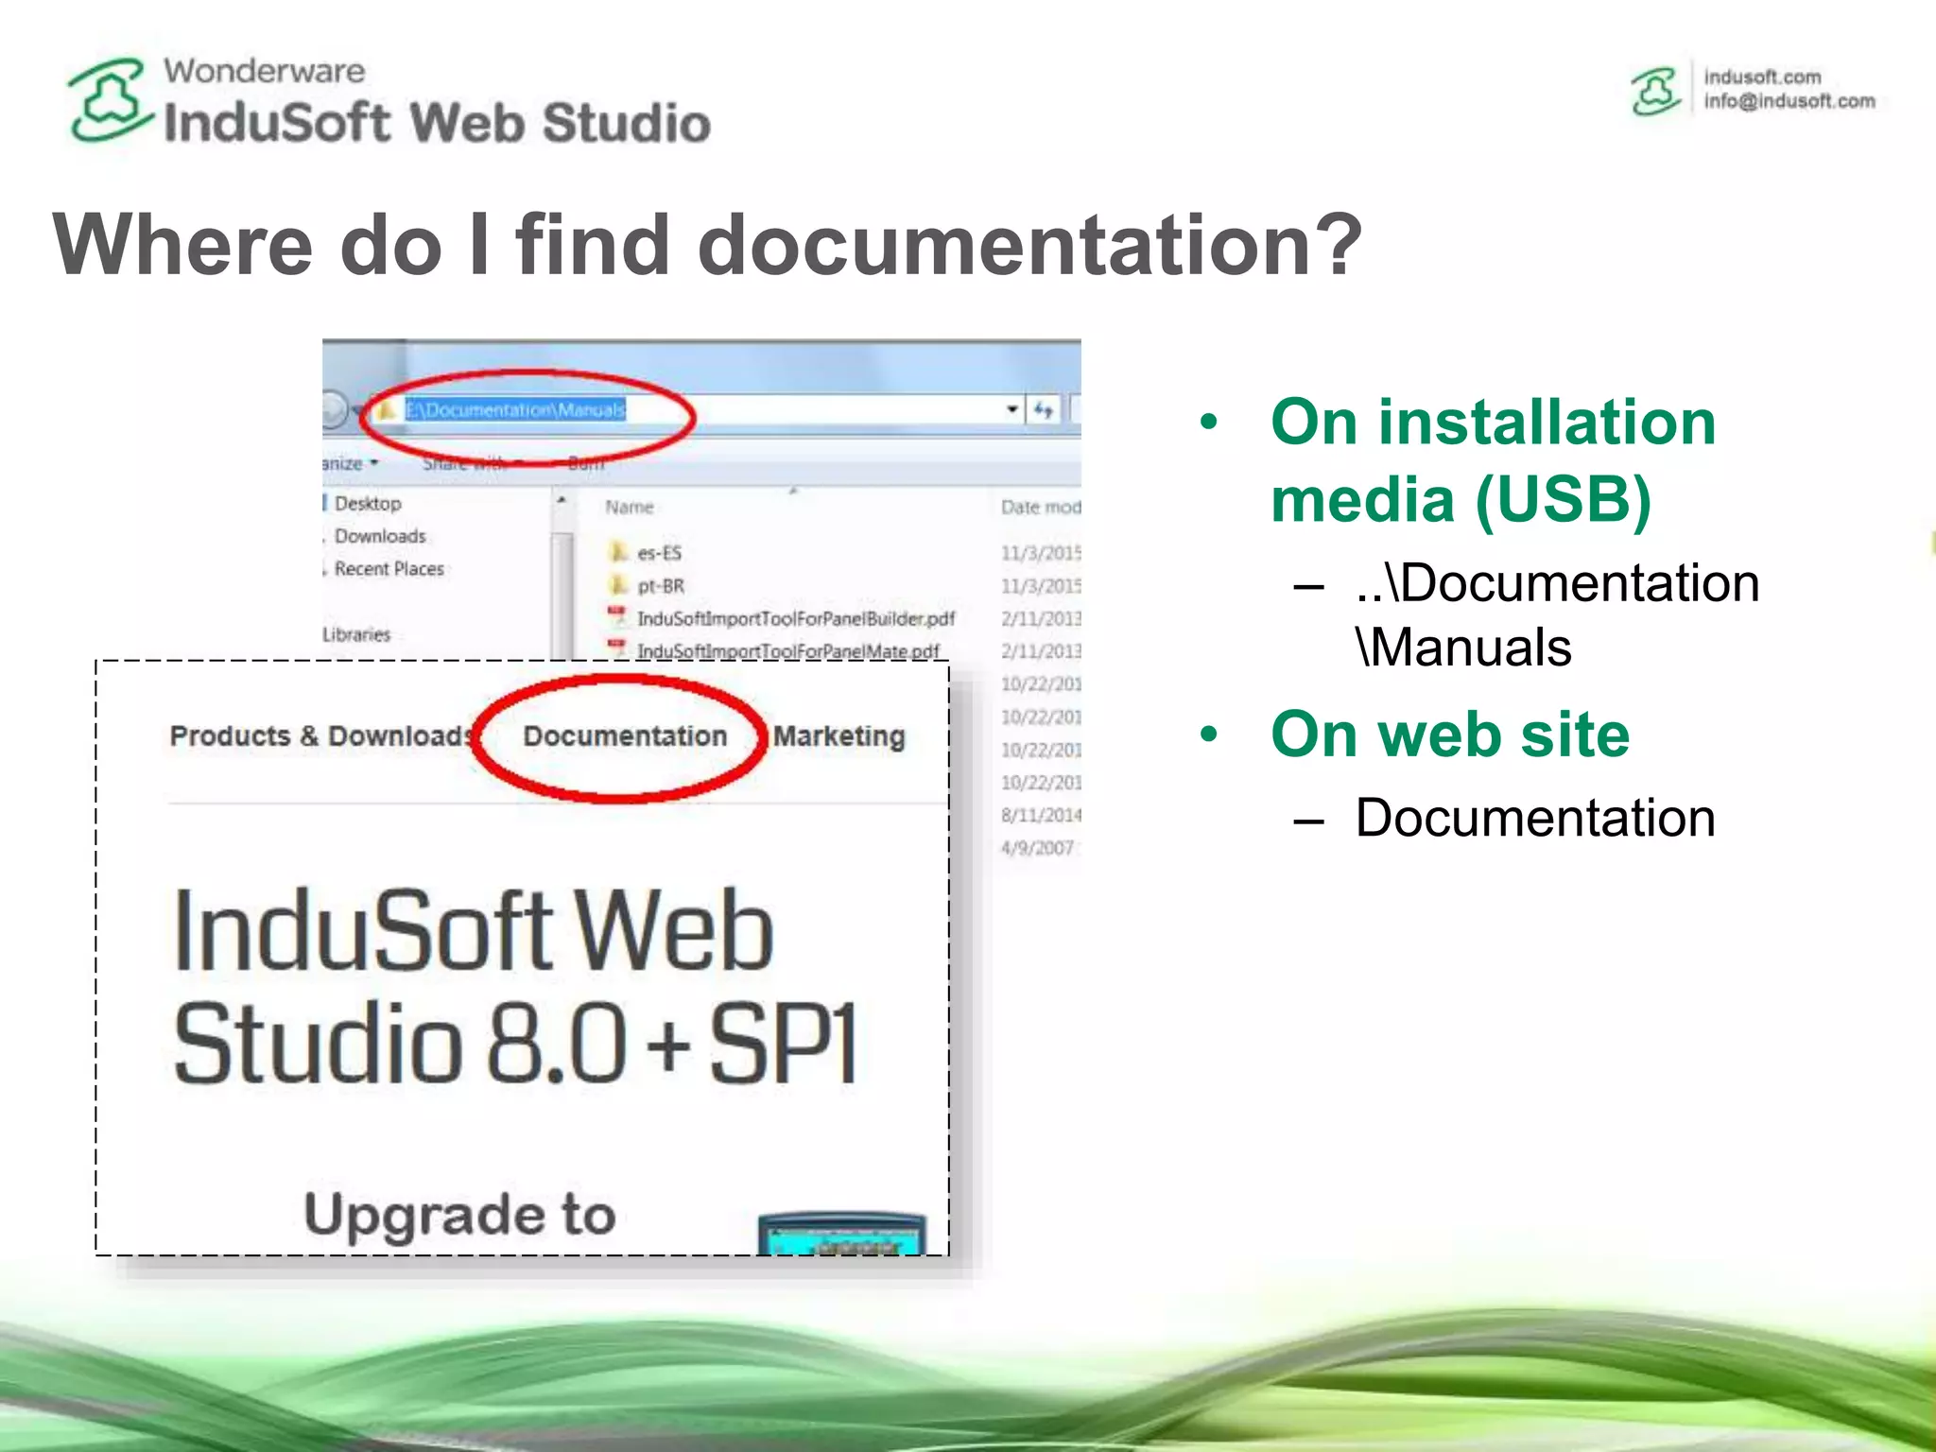
Task: Click the 4/9/2007 date entry
Action: coord(1037,848)
